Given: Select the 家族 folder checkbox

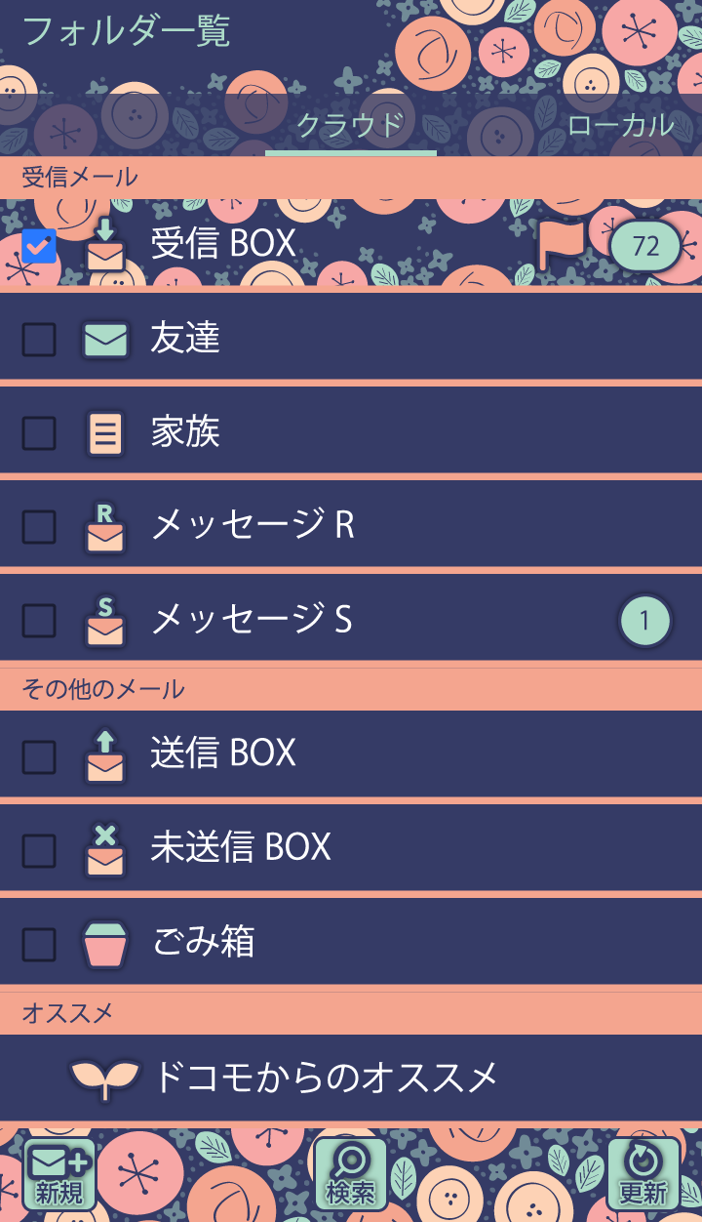Looking at the screenshot, I should click(39, 433).
